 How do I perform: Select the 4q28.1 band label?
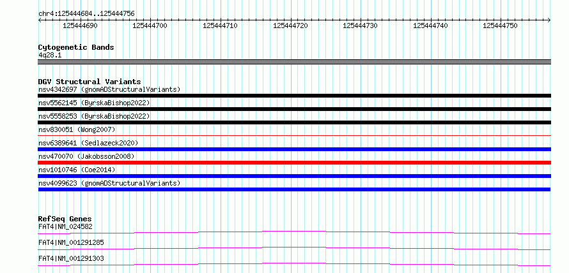pos(50,55)
